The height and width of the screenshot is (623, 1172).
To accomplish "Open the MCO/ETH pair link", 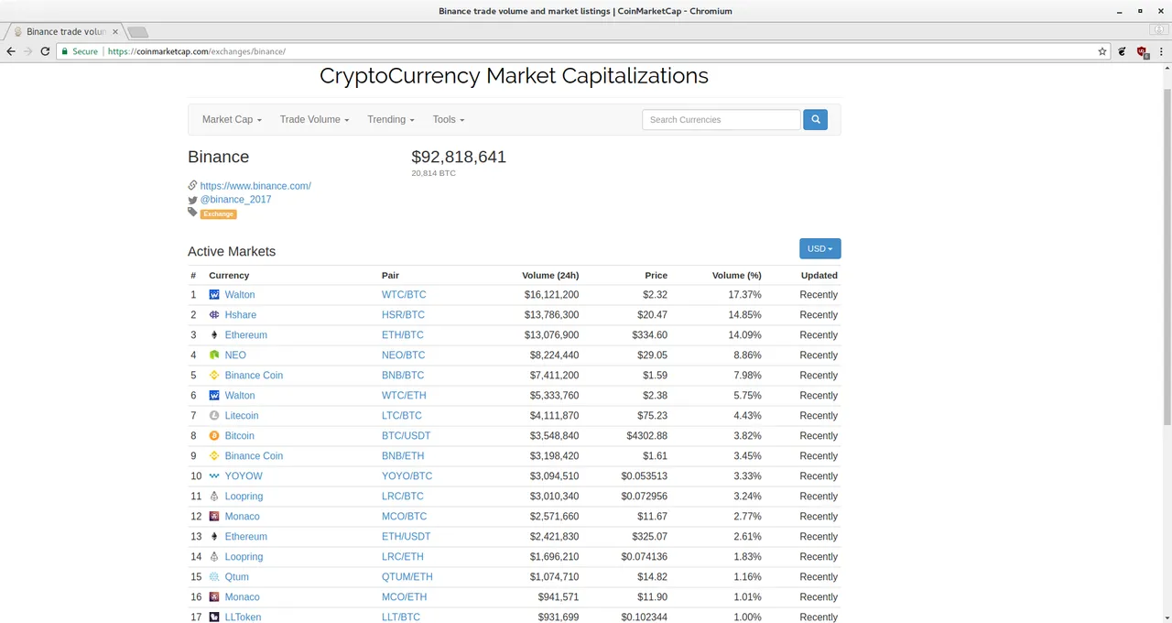I will (404, 597).
